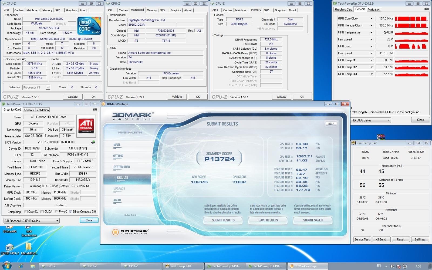Image resolution: width=432 pixels, height=270 pixels.
Task: Expand the GPU Load sensor dropdown
Action: [372, 46]
